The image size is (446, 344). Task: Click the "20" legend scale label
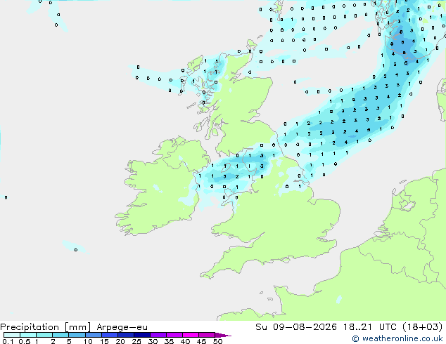point(120,341)
